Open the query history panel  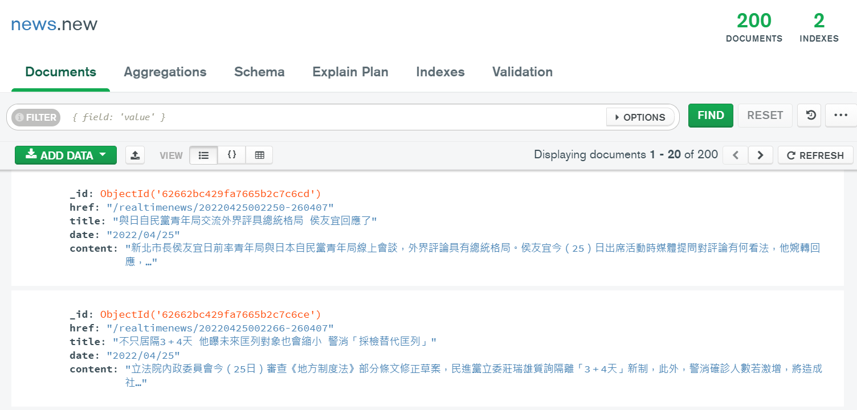point(809,115)
